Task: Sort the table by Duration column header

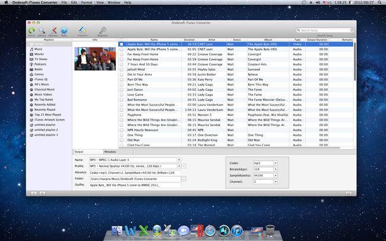Action: (x=189, y=40)
